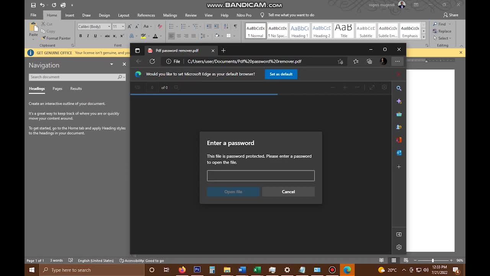This screenshot has width=490, height=276.
Task: Open navigation pane options dropdown arrow
Action: [111, 64]
